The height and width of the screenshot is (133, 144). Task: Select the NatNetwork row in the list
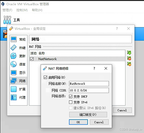pos(77,59)
